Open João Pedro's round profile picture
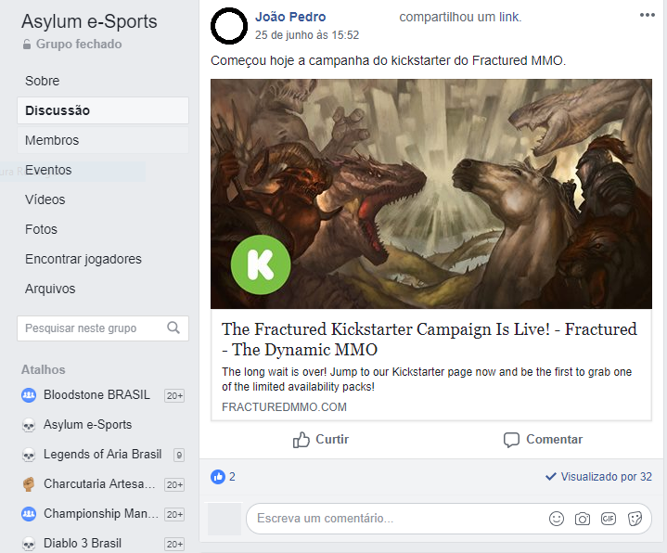Screen dimensions: 667x553 click(229, 26)
